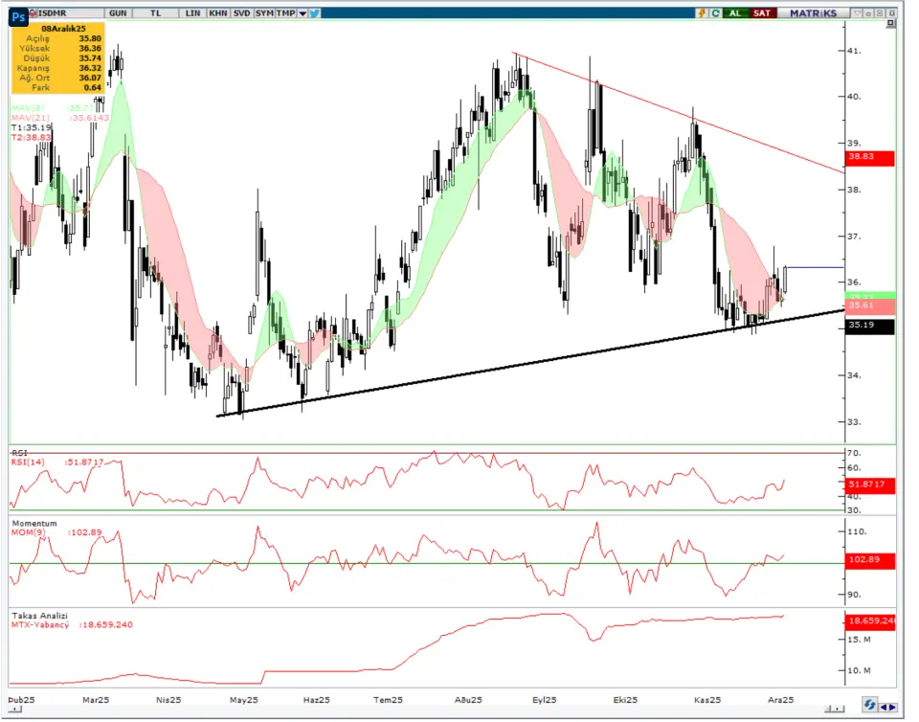Open the GUN period selector

pyautogui.click(x=119, y=13)
